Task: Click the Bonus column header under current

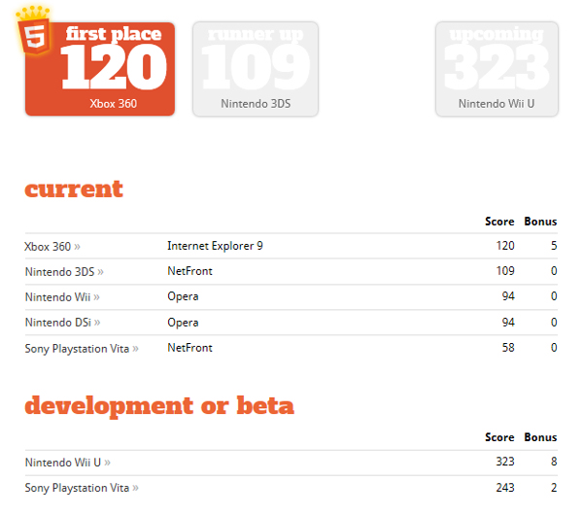Action: 540,222
